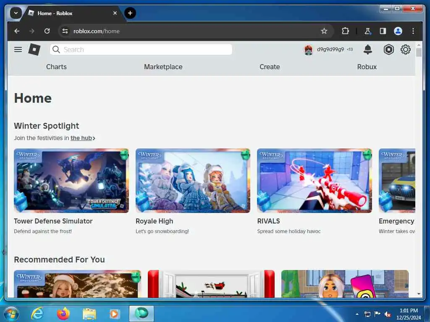Open a new browser tab

130,13
